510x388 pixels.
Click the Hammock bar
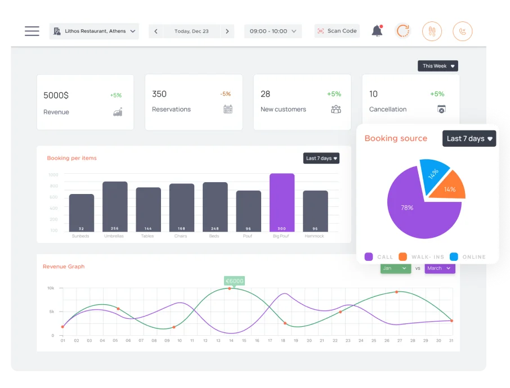click(315, 211)
